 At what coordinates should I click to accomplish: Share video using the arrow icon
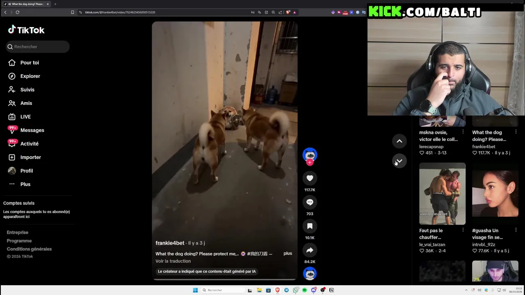coord(310,250)
